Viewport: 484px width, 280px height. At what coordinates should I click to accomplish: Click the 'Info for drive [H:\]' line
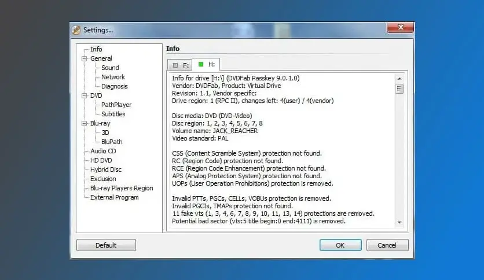click(x=236, y=78)
